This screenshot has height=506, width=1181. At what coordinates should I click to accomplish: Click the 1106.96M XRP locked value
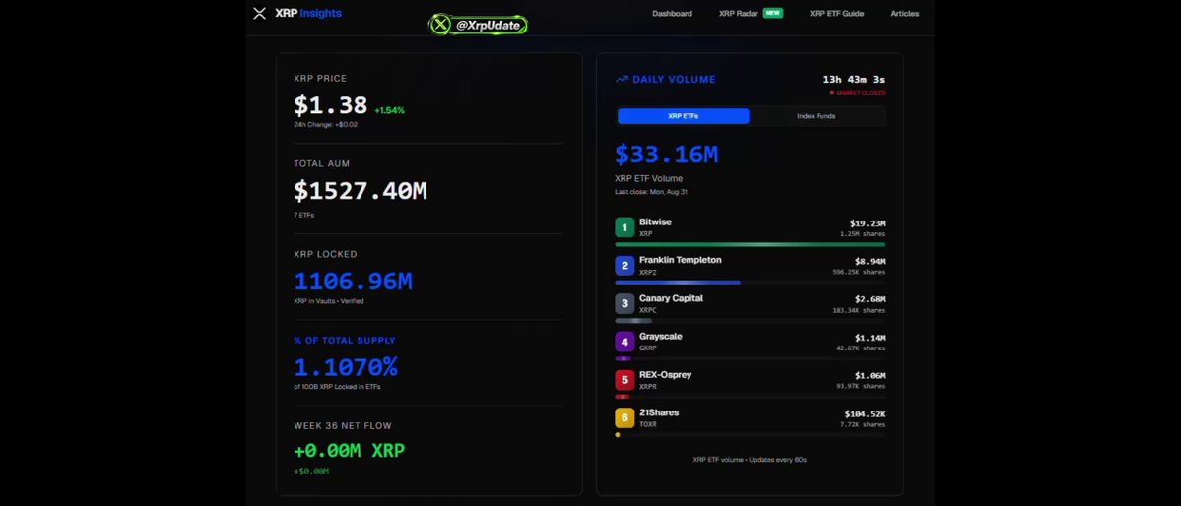click(x=354, y=281)
